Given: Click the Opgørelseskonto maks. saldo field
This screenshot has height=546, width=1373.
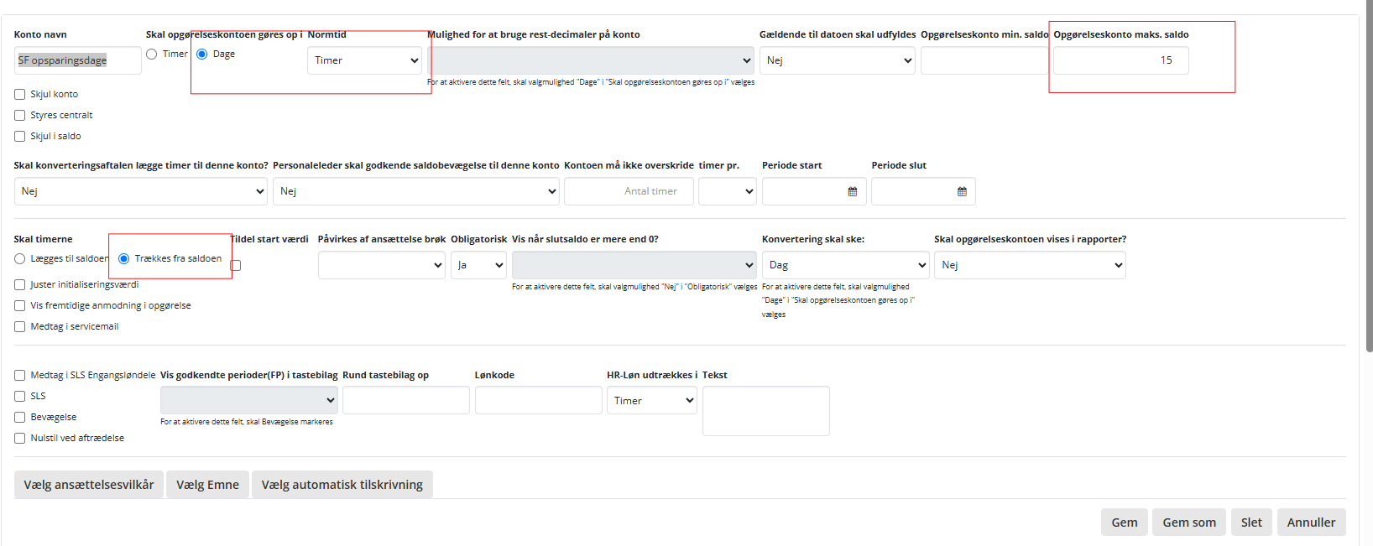Looking at the screenshot, I should (1120, 60).
